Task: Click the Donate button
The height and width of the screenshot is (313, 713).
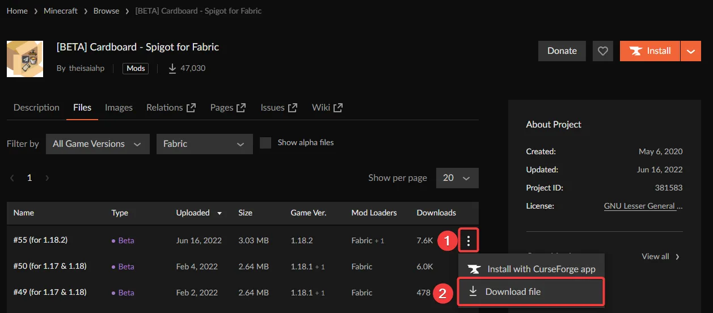Action: click(x=562, y=51)
